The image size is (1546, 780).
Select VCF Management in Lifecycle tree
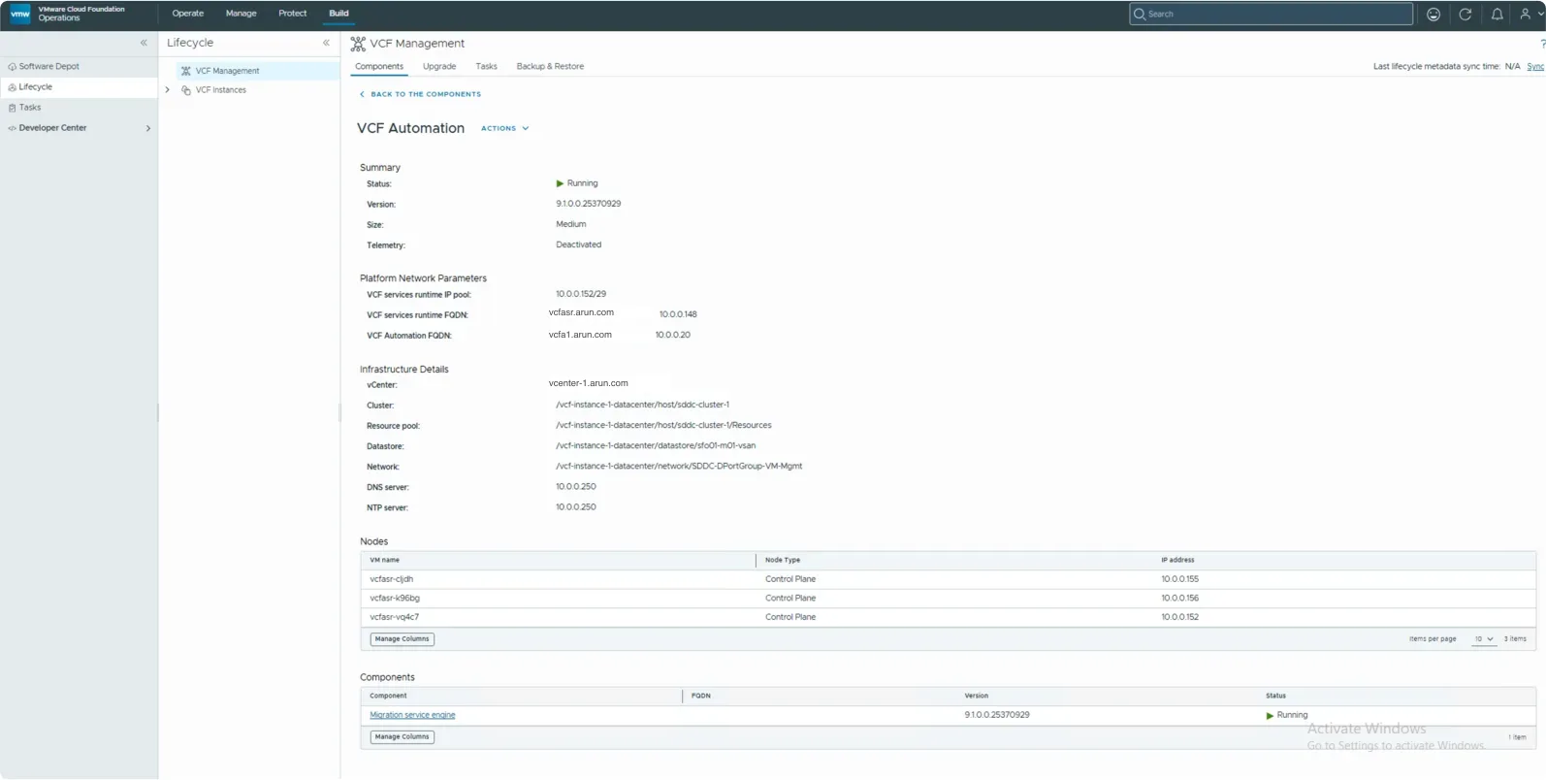click(257, 71)
